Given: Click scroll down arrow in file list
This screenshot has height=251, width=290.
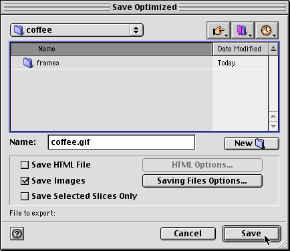Looking at the screenshot, I should pos(273,126).
